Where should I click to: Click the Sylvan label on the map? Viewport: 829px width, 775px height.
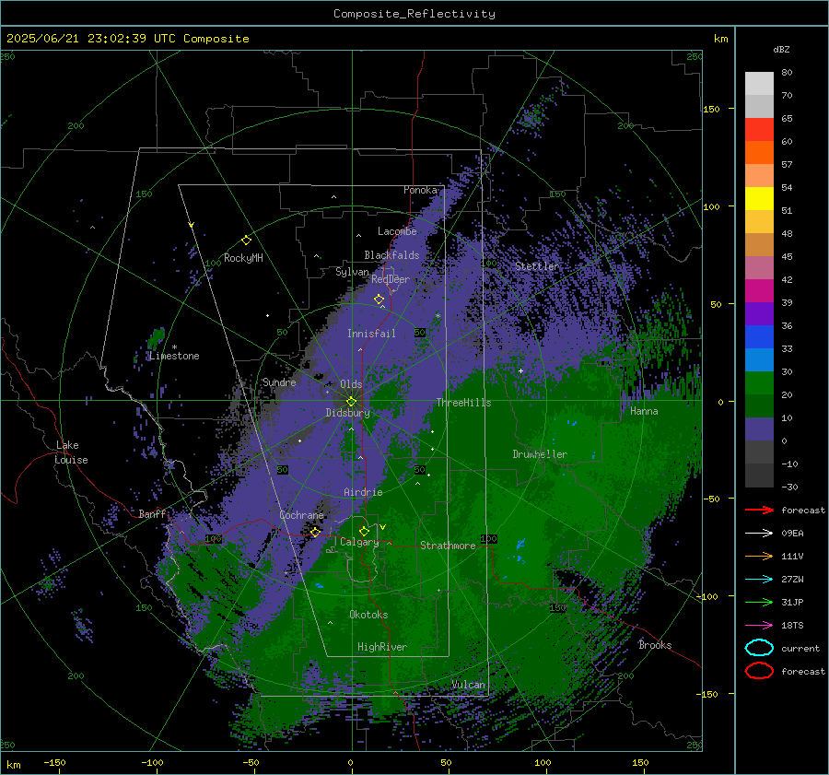[x=352, y=272]
